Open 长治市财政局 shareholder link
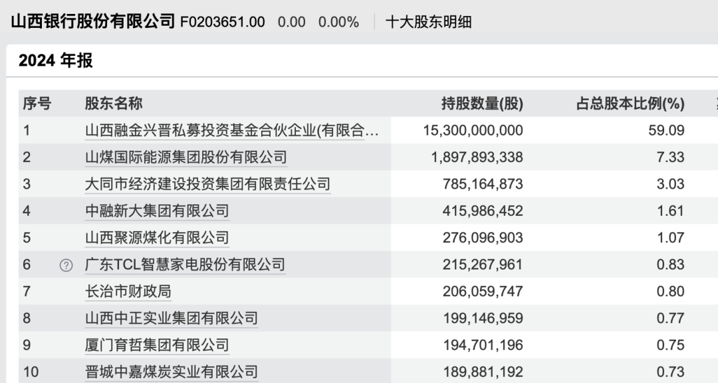Viewport: 718px width, 383px height. [x=128, y=291]
